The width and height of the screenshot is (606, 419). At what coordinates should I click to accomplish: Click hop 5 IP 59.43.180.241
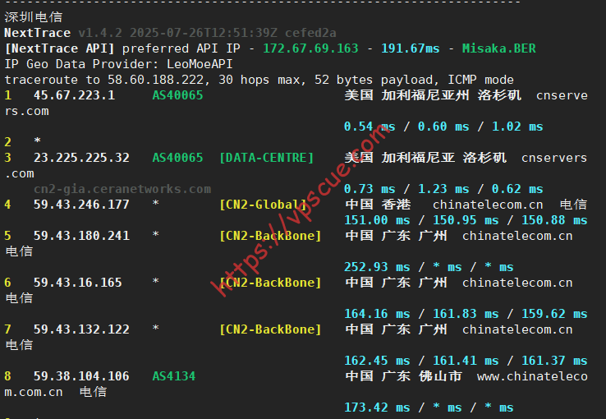81,236
